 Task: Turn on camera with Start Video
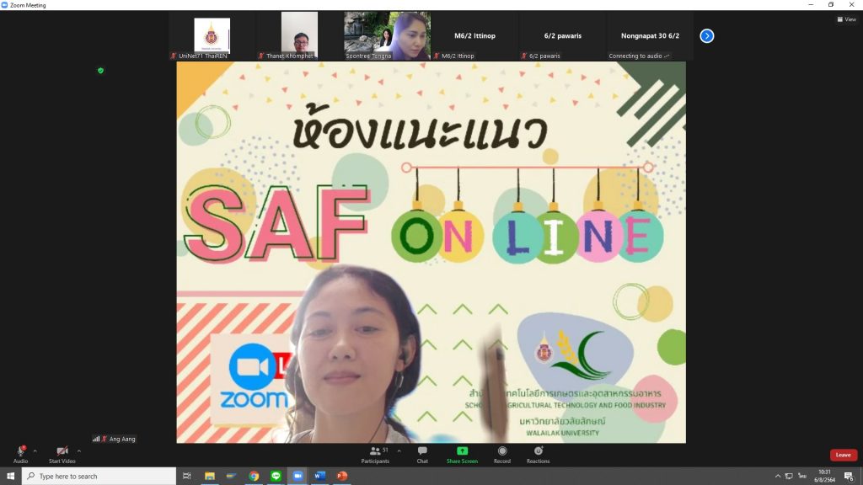coord(62,452)
